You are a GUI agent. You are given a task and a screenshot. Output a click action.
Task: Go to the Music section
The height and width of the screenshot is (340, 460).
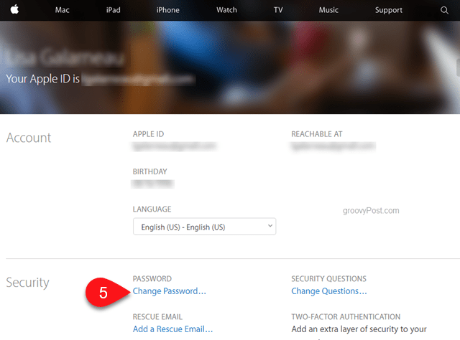328,10
